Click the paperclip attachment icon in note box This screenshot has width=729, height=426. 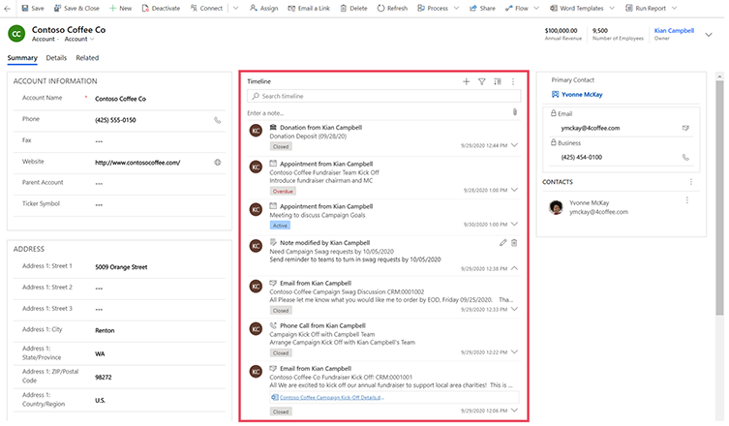514,112
